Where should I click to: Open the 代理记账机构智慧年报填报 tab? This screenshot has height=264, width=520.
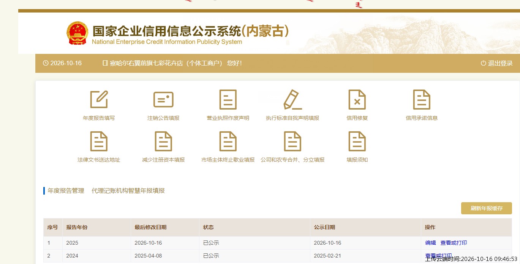[x=128, y=190]
